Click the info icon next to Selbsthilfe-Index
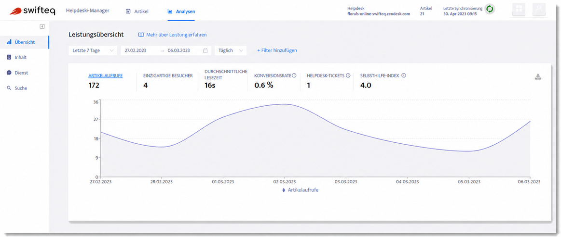This screenshot has height=237, width=561. point(404,75)
